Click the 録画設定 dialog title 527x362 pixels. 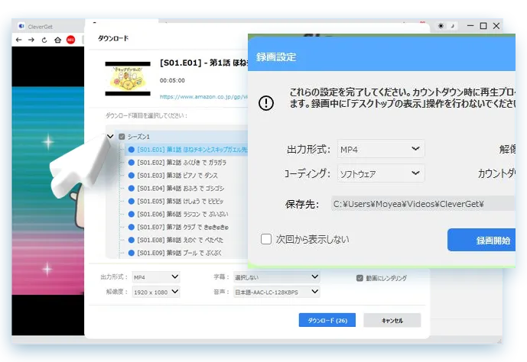276,57
